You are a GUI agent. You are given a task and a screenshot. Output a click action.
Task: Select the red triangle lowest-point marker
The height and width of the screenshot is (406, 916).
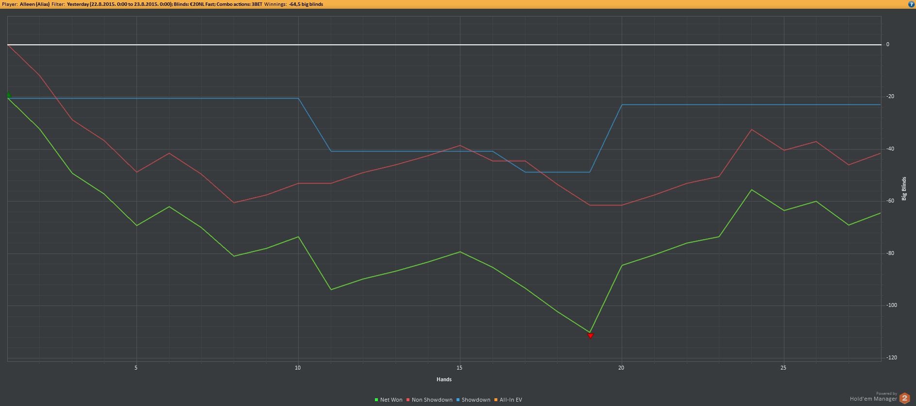(590, 336)
